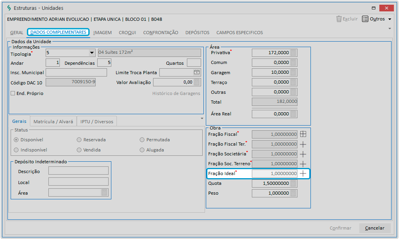Open the Histórico de Garagens link

[x=176, y=93]
